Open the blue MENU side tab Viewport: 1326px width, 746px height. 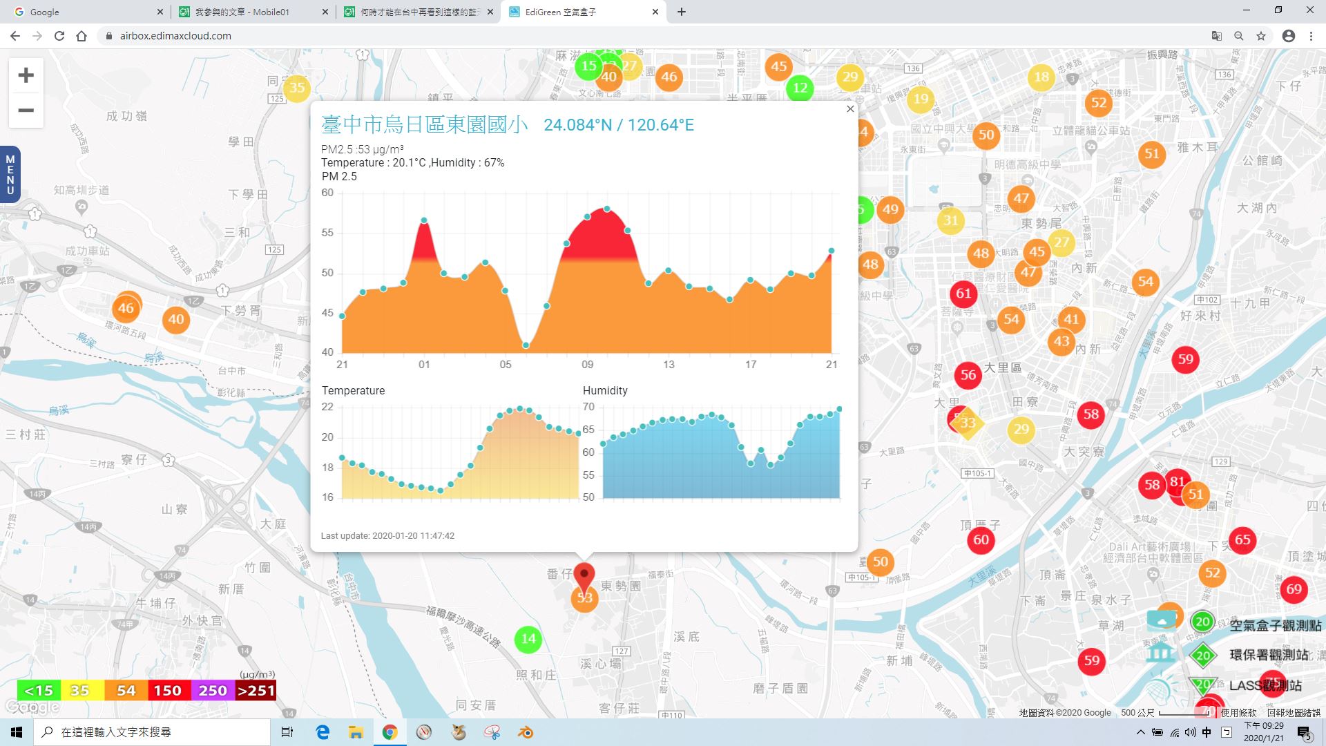(x=10, y=175)
